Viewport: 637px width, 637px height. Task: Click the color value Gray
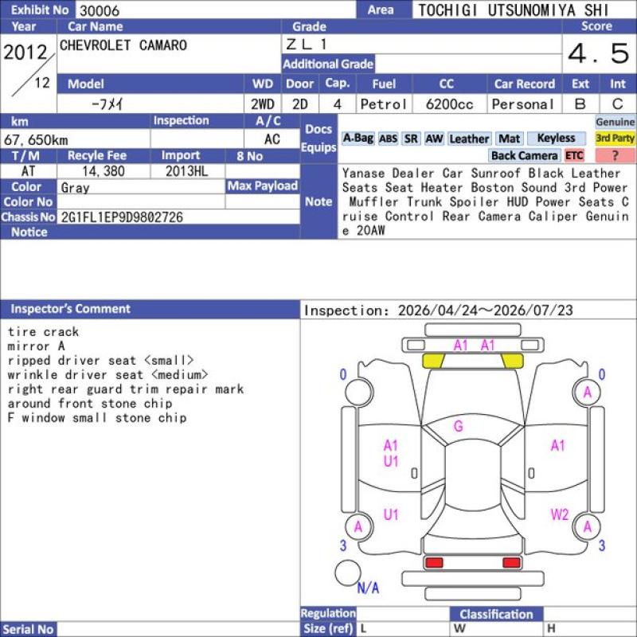click(x=75, y=188)
